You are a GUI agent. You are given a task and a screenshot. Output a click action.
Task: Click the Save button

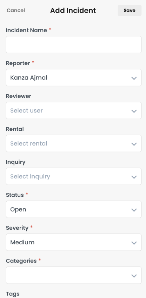click(130, 11)
